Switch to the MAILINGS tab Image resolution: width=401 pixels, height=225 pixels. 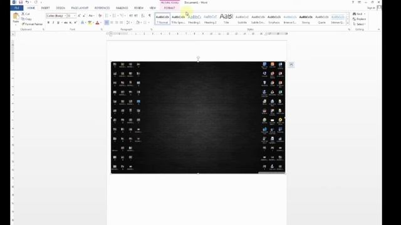[122, 8]
